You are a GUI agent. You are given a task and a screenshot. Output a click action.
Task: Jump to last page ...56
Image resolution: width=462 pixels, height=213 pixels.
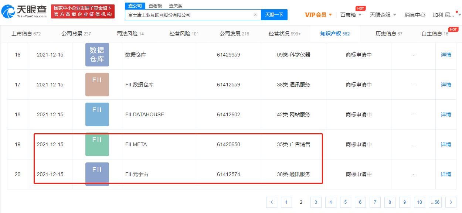(x=435, y=202)
